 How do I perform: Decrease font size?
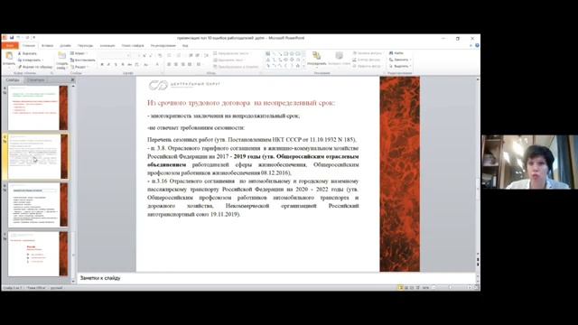click(x=151, y=55)
